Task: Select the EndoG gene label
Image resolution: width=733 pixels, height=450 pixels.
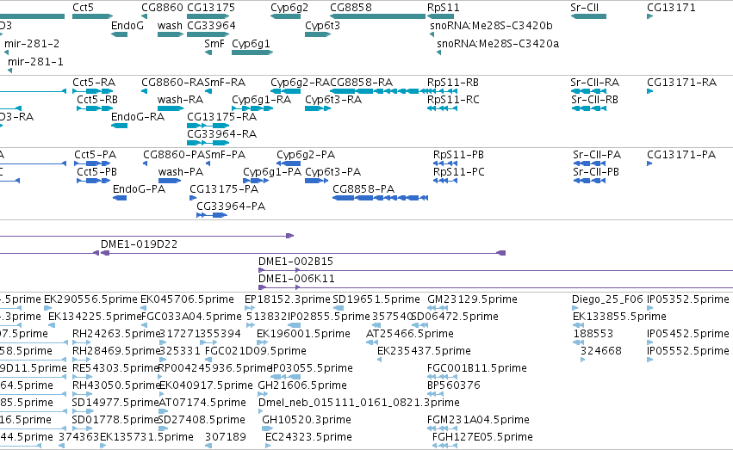Action: pos(127,26)
